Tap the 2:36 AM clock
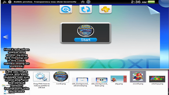Screen dimensions: 169x95 (139, 2)
